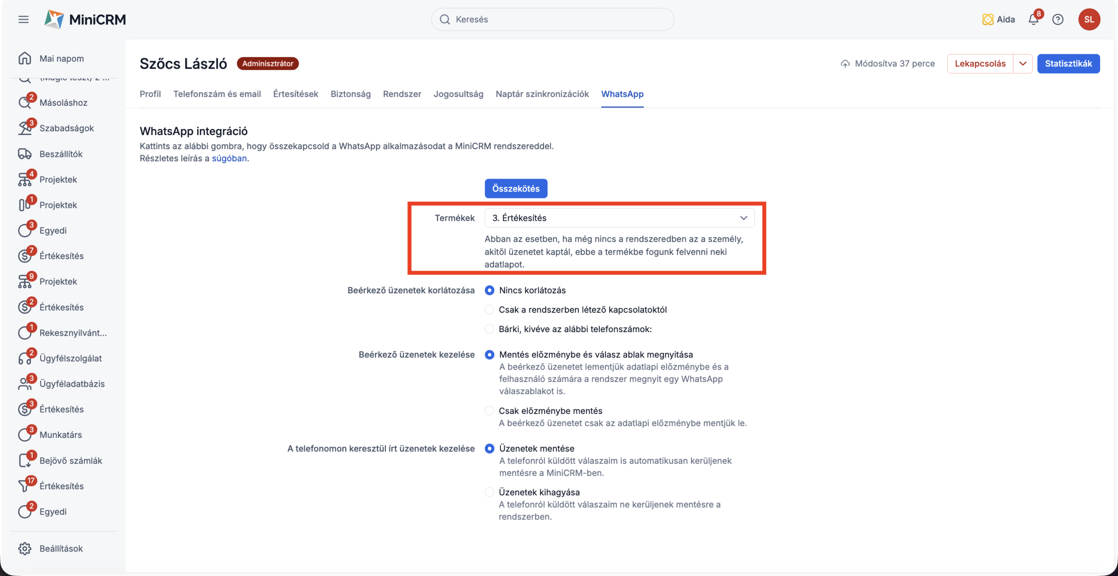Switch to the Profil tab
This screenshot has height=576, width=1118.
click(150, 94)
